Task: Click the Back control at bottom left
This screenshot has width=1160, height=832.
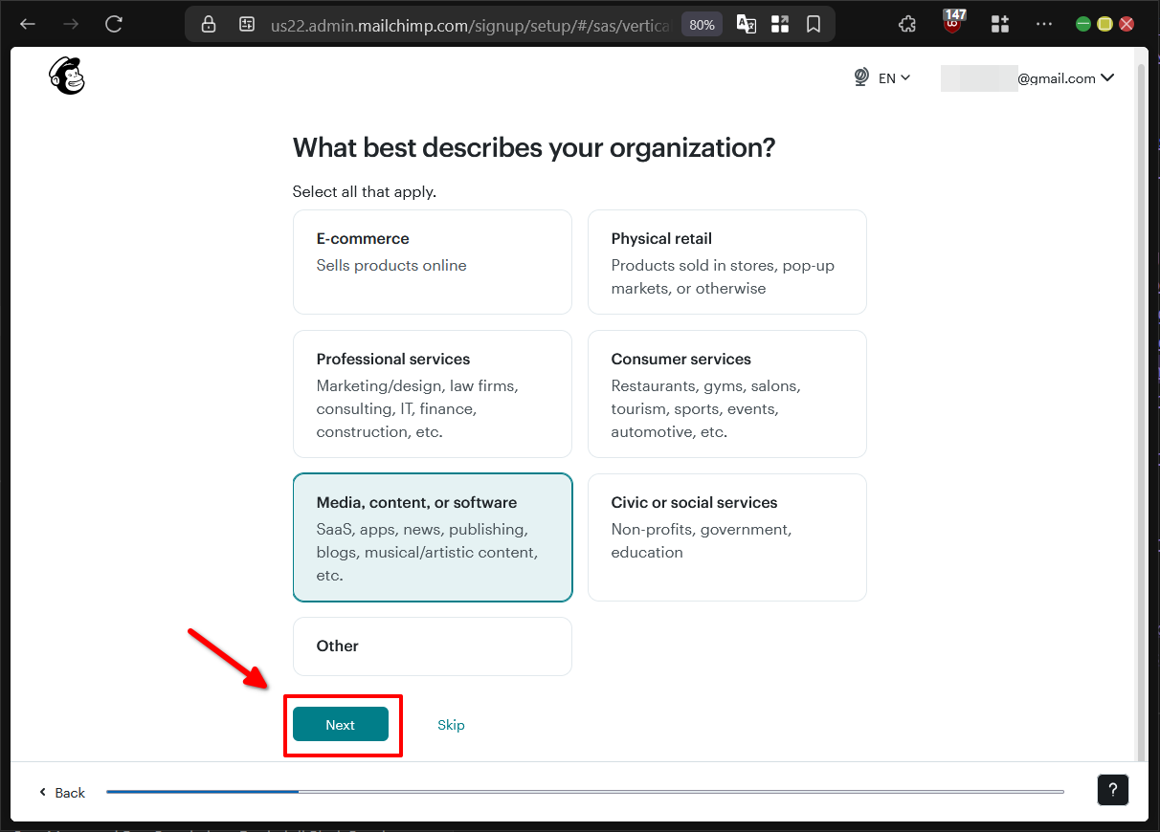Action: [61, 793]
